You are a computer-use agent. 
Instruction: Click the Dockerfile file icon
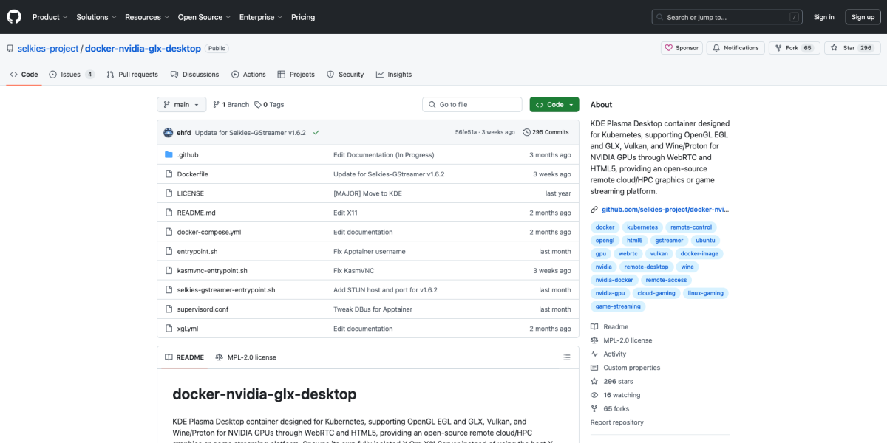(x=169, y=174)
